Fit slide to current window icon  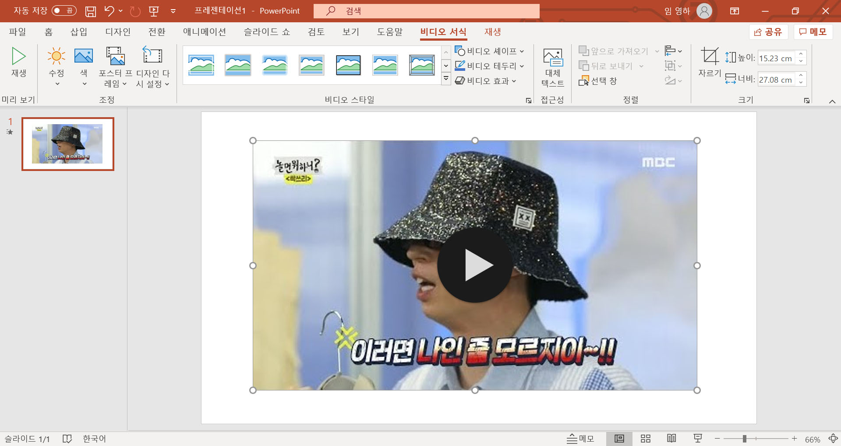pos(833,439)
